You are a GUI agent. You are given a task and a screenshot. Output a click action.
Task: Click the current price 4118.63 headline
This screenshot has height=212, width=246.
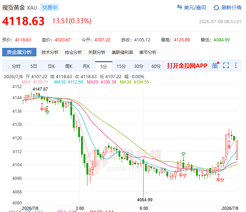point(23,21)
